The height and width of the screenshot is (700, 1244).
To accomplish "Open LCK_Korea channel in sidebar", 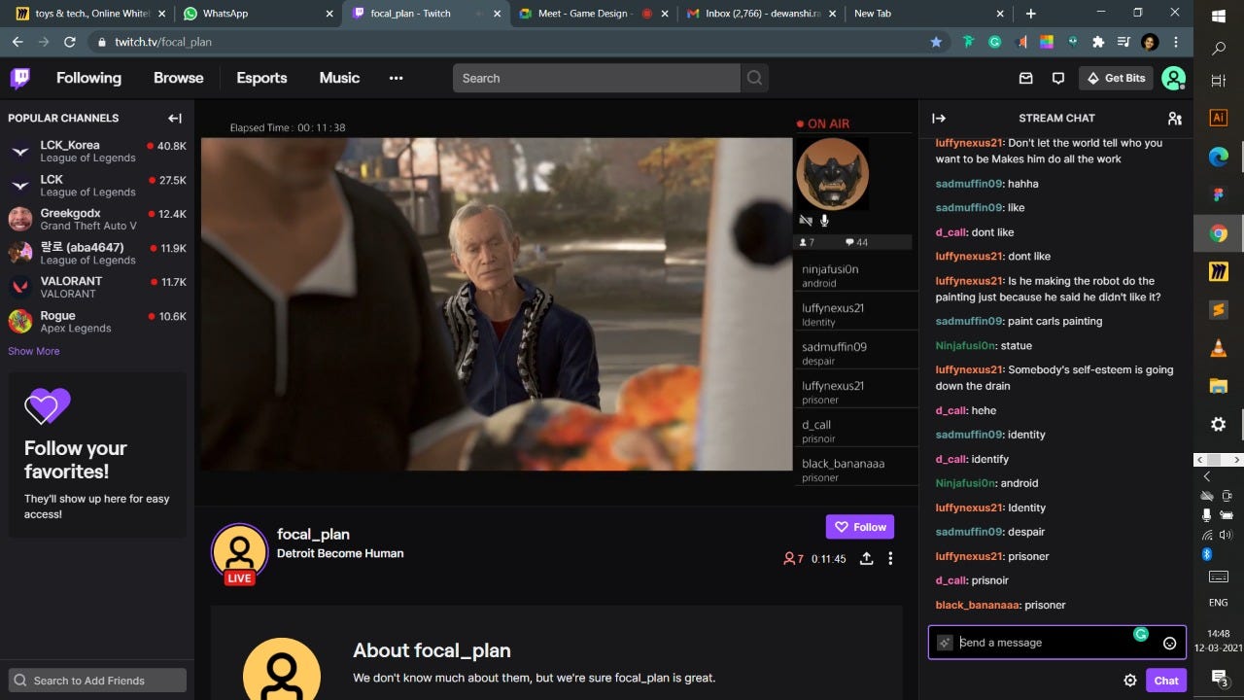I will 97,151.
